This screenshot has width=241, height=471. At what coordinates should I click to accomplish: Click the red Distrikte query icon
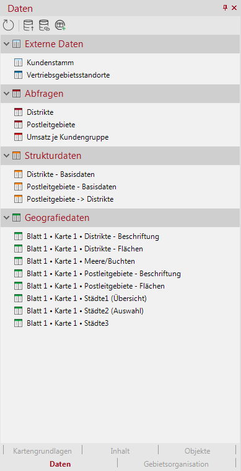19,112
